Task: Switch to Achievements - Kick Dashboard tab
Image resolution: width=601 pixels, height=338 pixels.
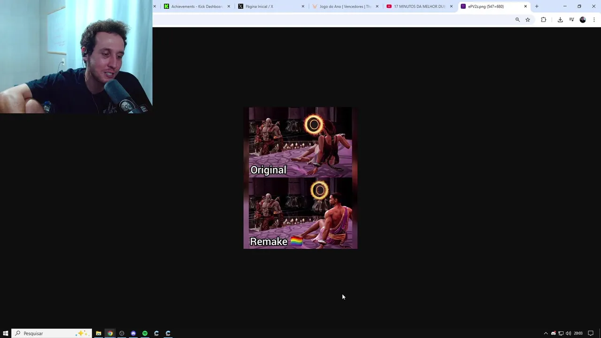Action: tap(197, 7)
